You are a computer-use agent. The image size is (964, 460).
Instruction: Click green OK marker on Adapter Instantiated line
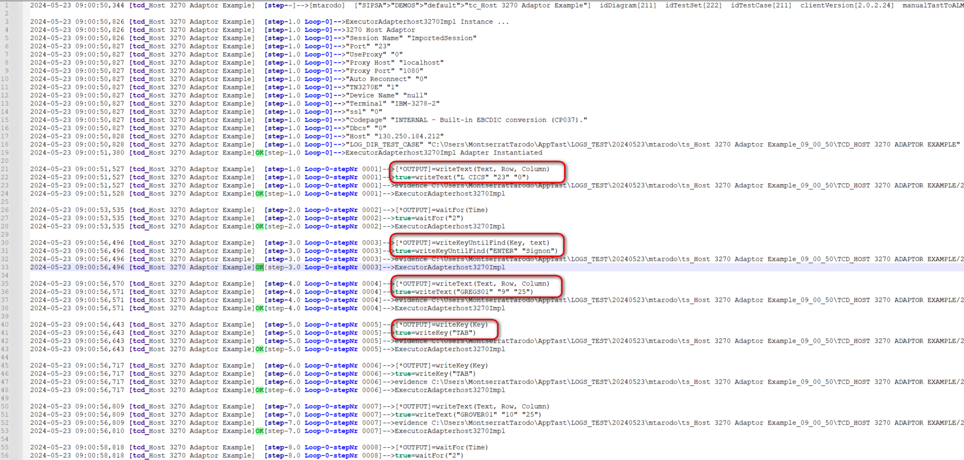[x=259, y=152]
